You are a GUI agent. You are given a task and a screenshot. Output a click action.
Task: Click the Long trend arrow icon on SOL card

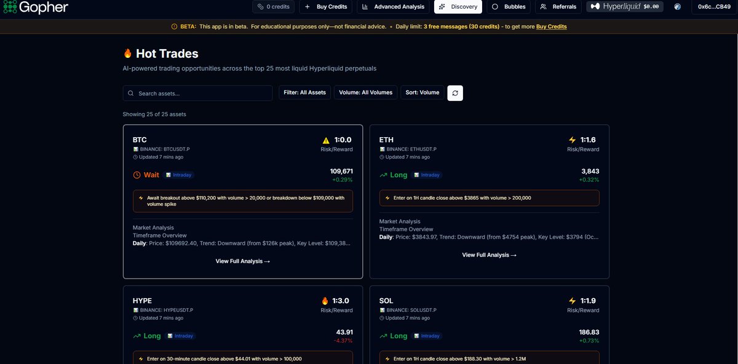pyautogui.click(x=384, y=336)
